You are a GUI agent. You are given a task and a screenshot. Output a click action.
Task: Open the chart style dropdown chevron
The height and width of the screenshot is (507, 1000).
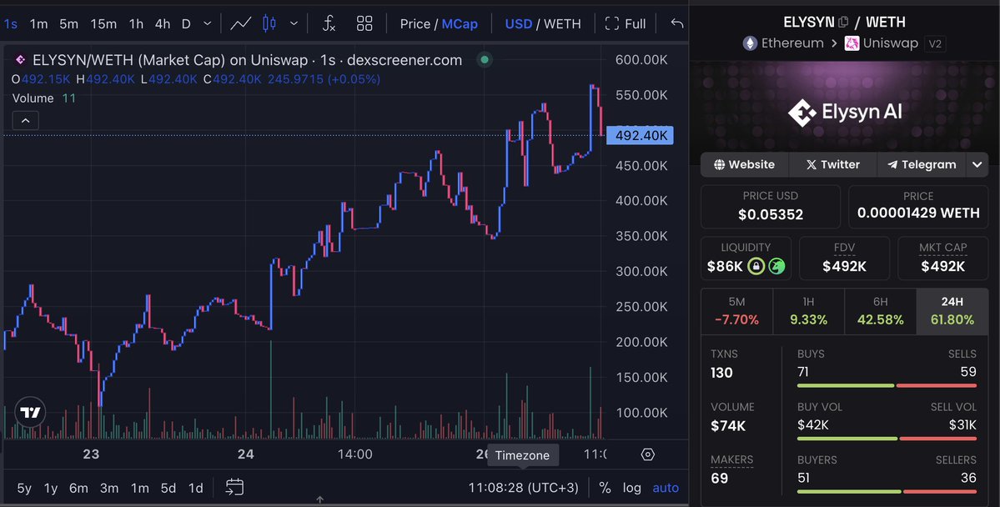click(294, 23)
